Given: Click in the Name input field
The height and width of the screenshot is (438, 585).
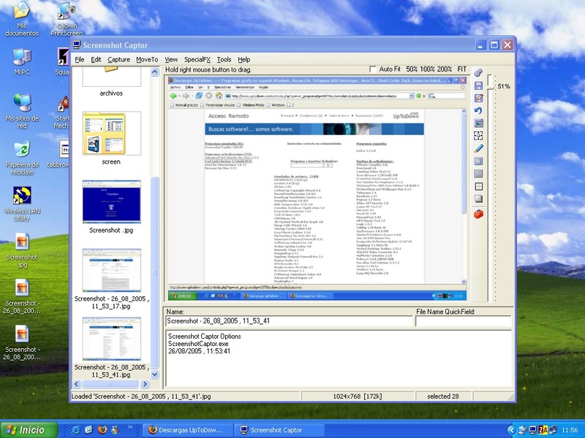Looking at the screenshot, I should tap(289, 321).
